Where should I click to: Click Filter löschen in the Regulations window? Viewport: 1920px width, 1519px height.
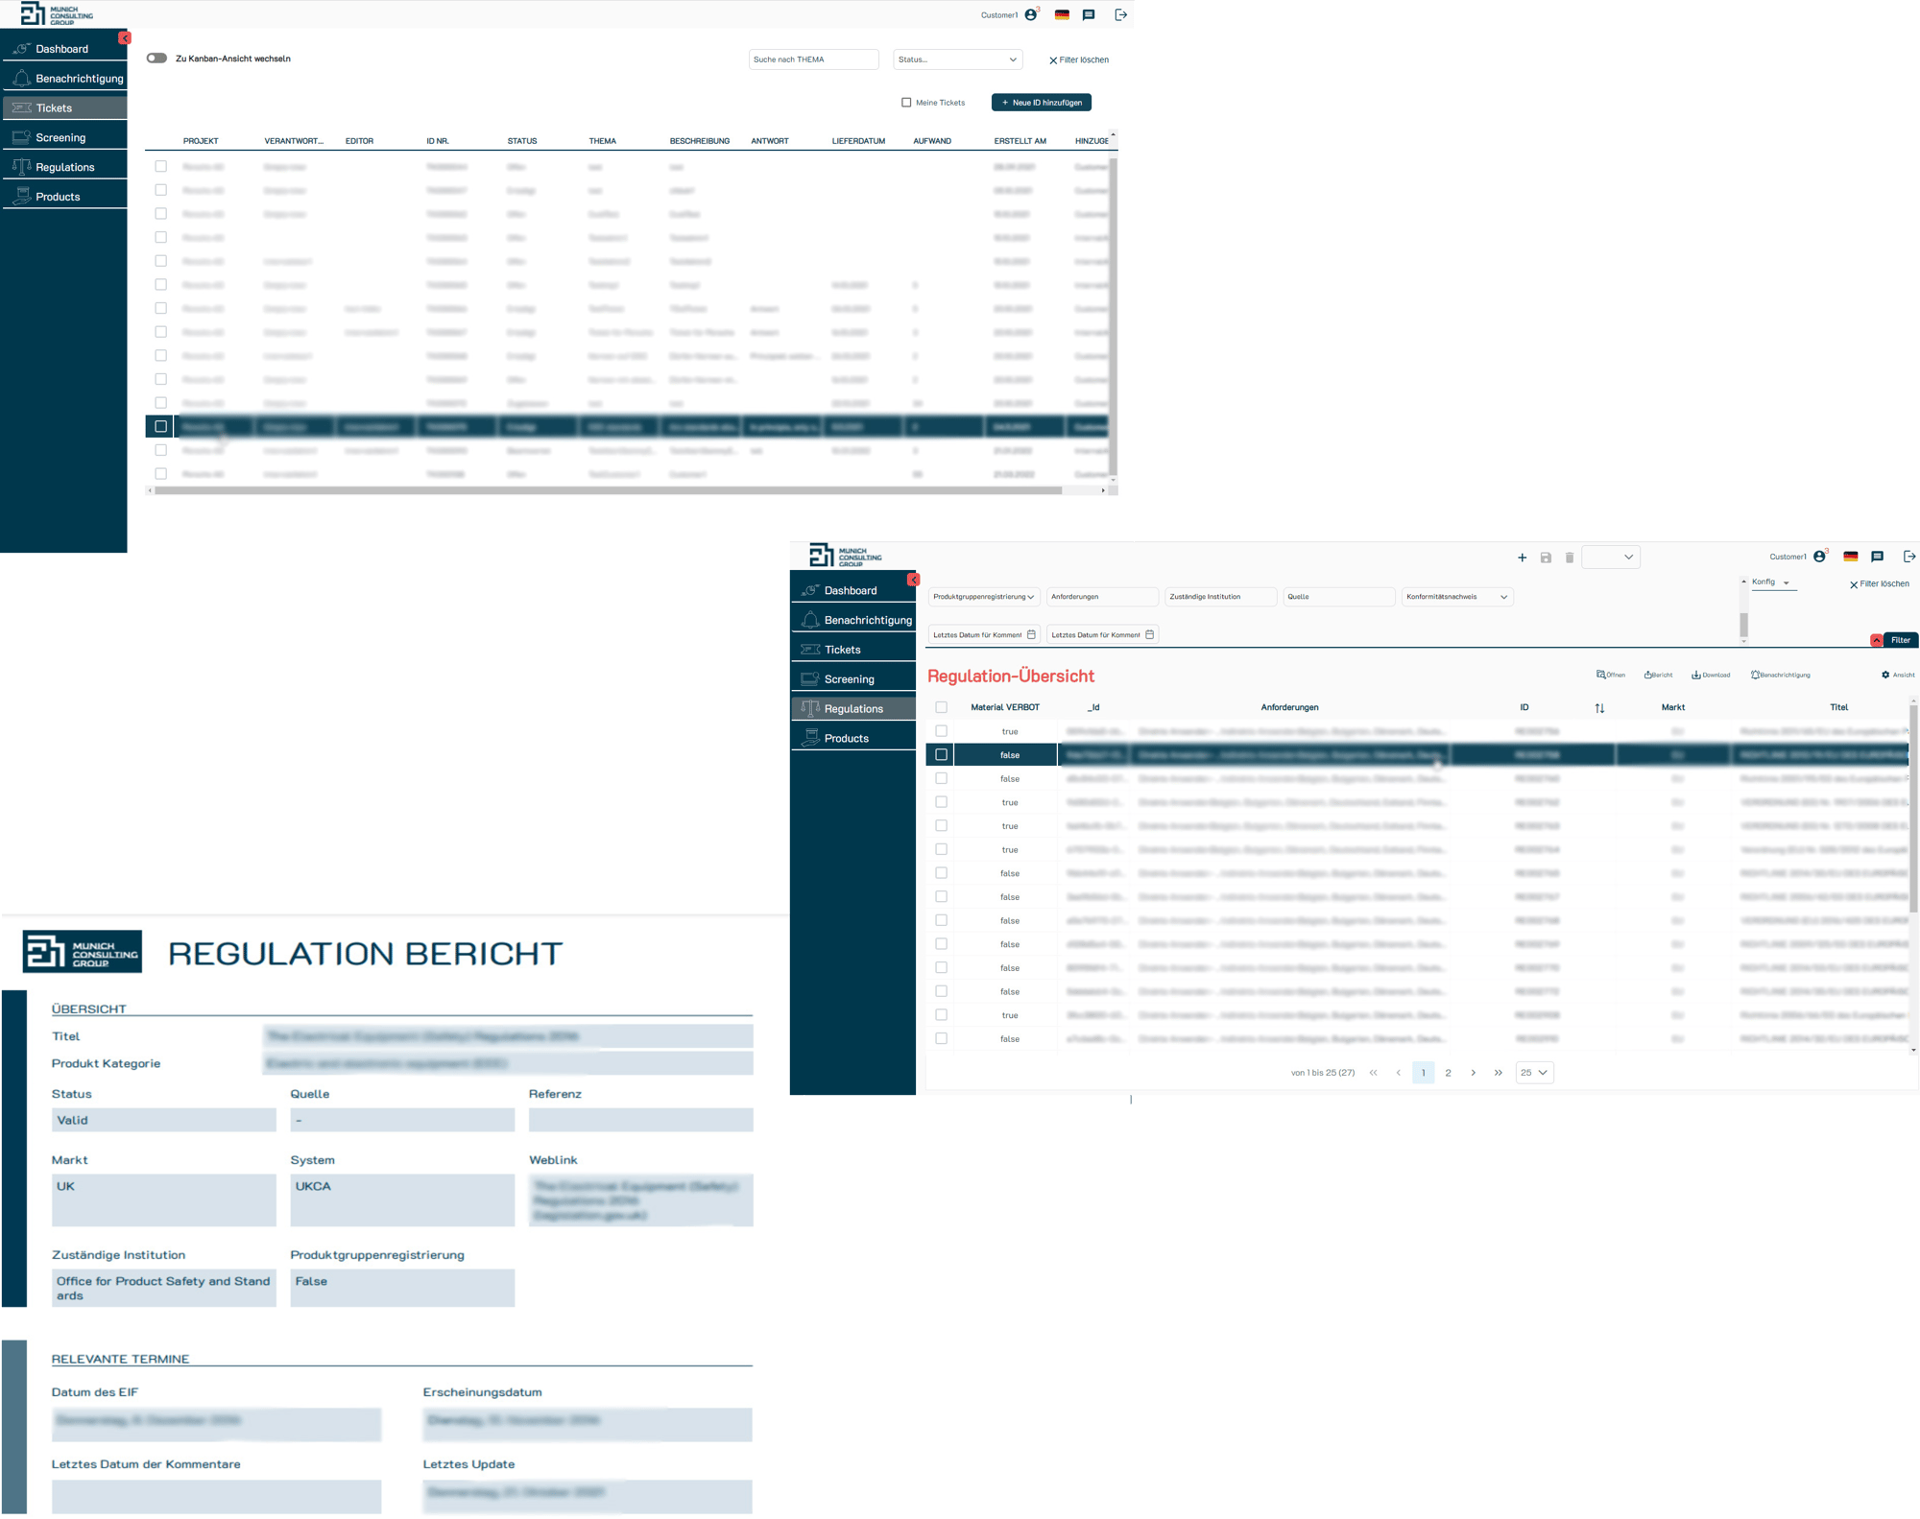[x=1880, y=584]
